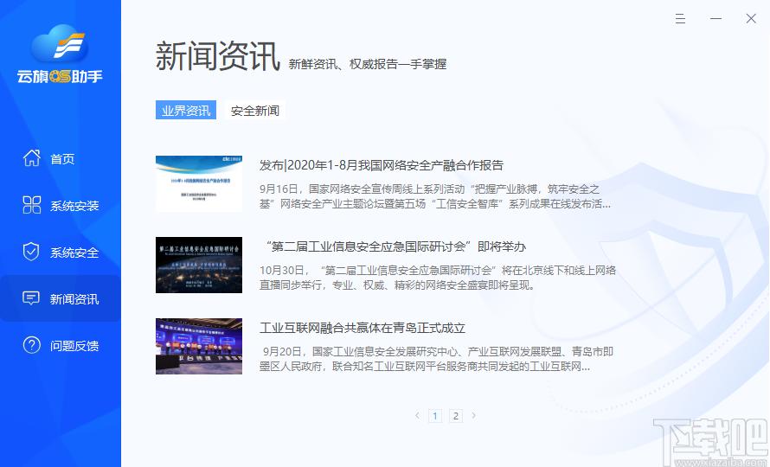Go to 系统安装 in the sidebar
The image size is (770, 467).
pyautogui.click(x=74, y=206)
